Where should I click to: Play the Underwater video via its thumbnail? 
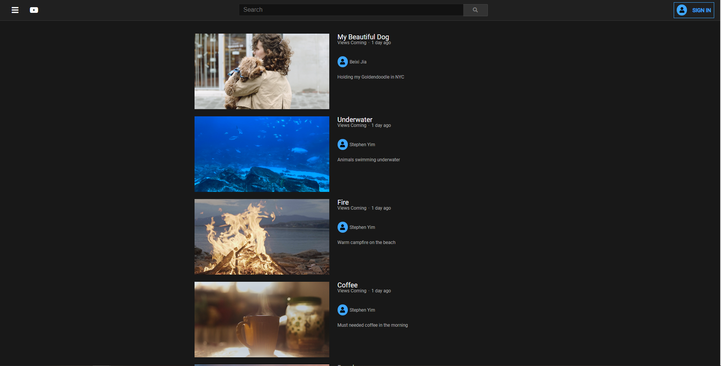262,154
